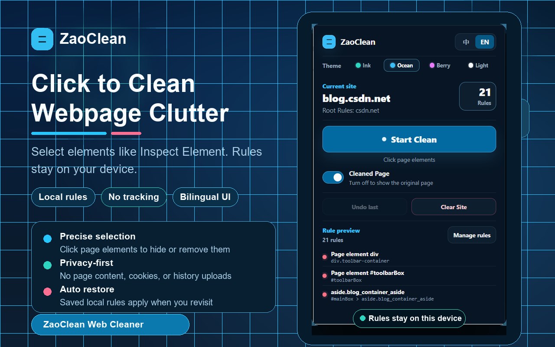Click the Precise selection heading
555x347 pixels.
[98, 236]
